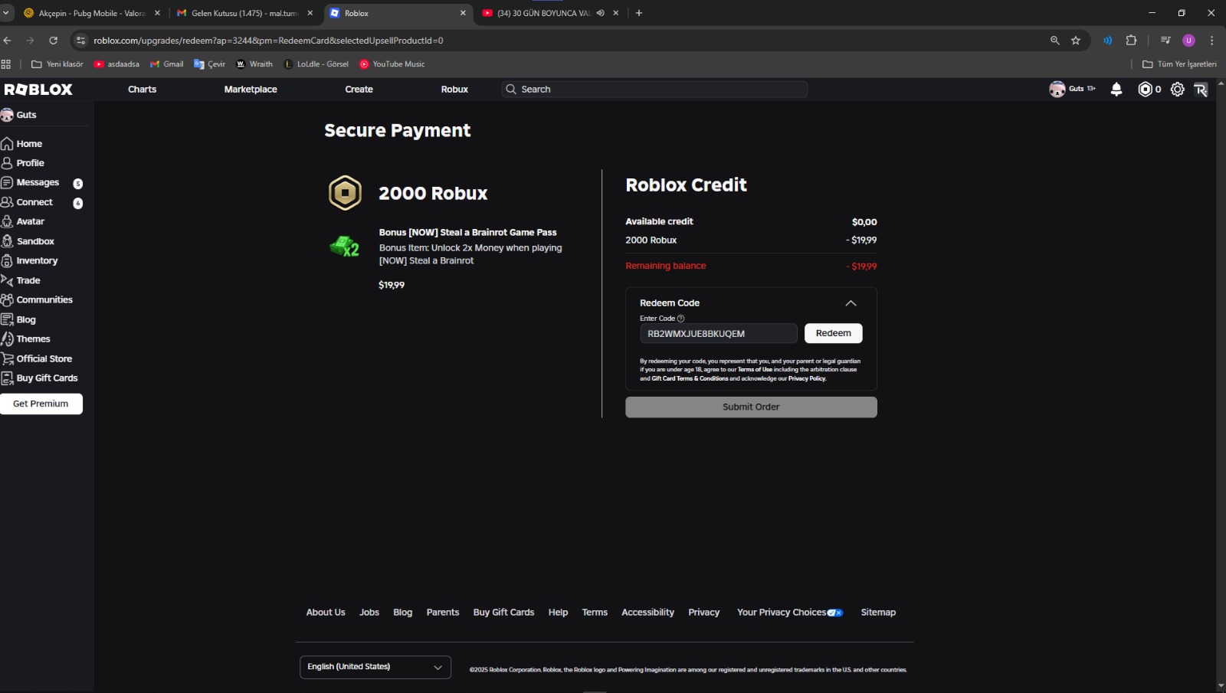
Task: Reload the page in the browser
Action: pos(54,41)
